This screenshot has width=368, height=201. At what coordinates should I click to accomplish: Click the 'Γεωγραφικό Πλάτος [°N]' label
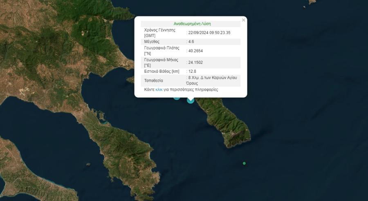(162, 51)
